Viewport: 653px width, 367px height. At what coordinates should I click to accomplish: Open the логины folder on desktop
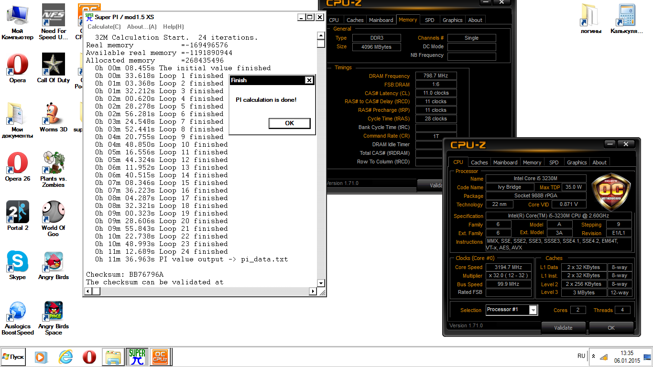tap(591, 19)
